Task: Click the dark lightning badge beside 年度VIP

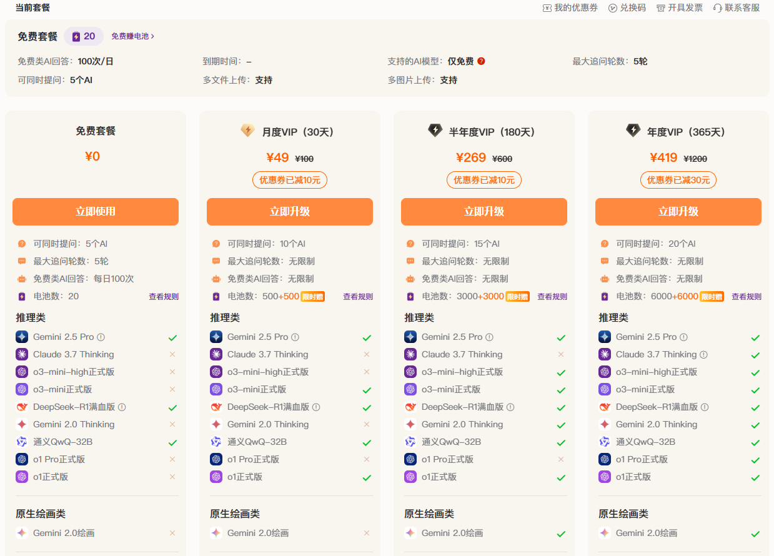Action: pyautogui.click(x=633, y=131)
